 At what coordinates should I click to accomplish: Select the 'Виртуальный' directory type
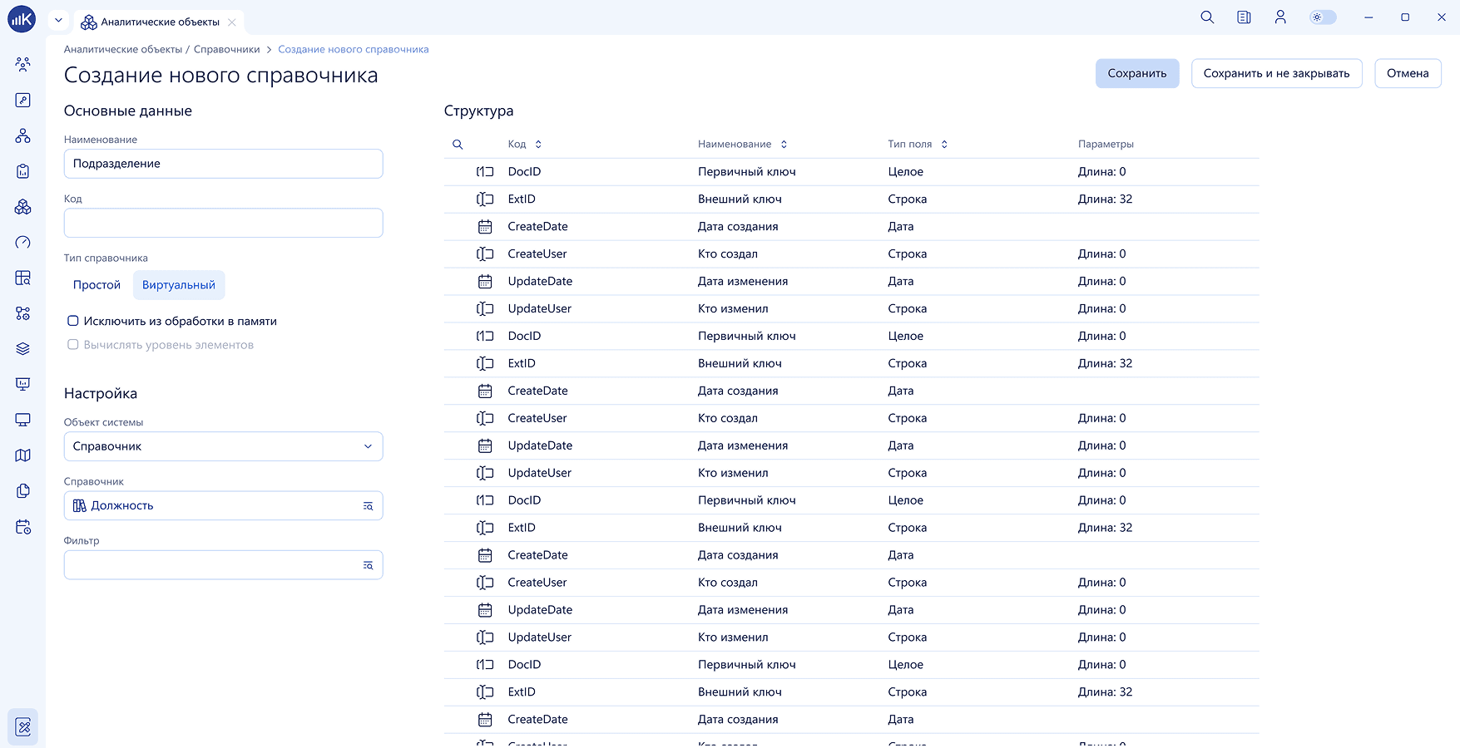179,285
